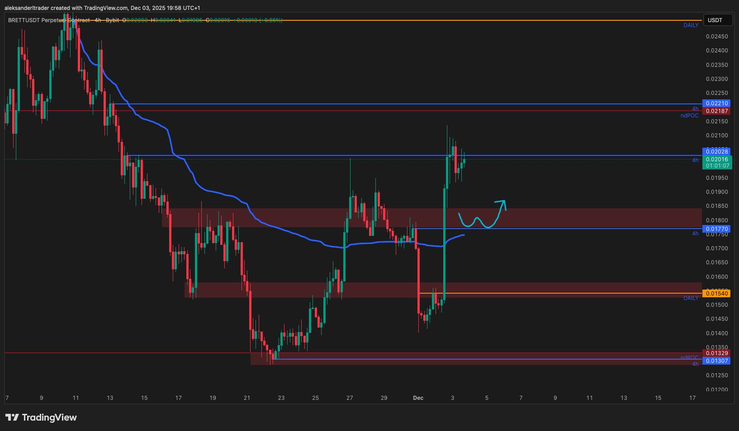Select the 0.02210 blue price label
This screenshot has height=431, width=739.
click(x=717, y=103)
